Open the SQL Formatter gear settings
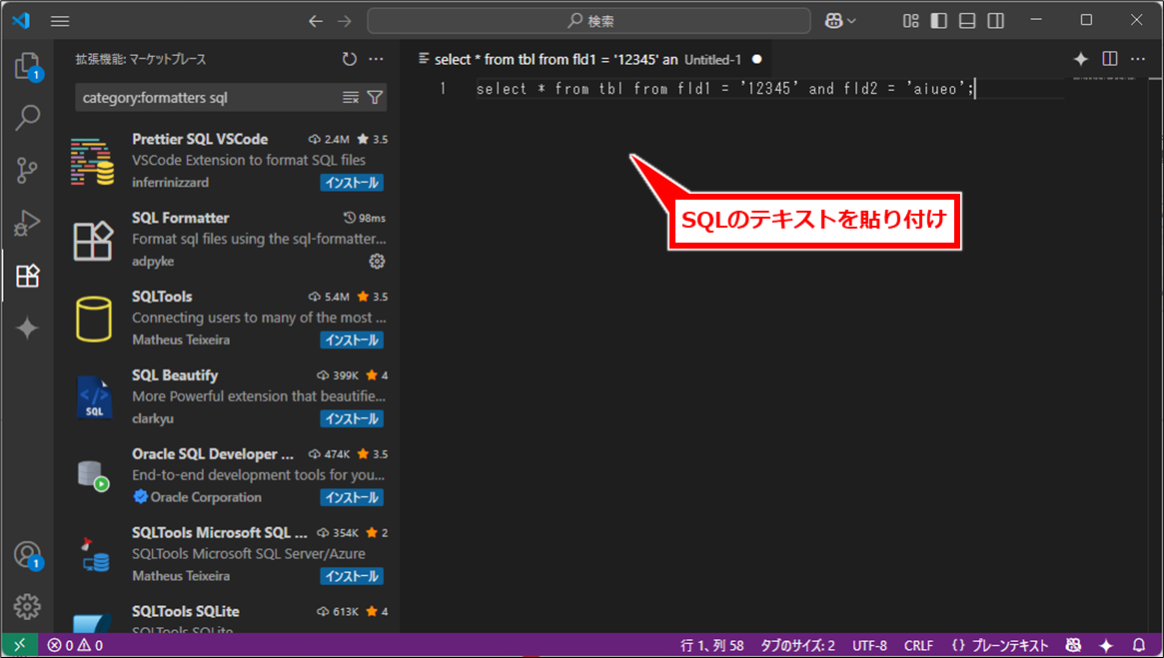This screenshot has width=1164, height=658. pos(377,262)
